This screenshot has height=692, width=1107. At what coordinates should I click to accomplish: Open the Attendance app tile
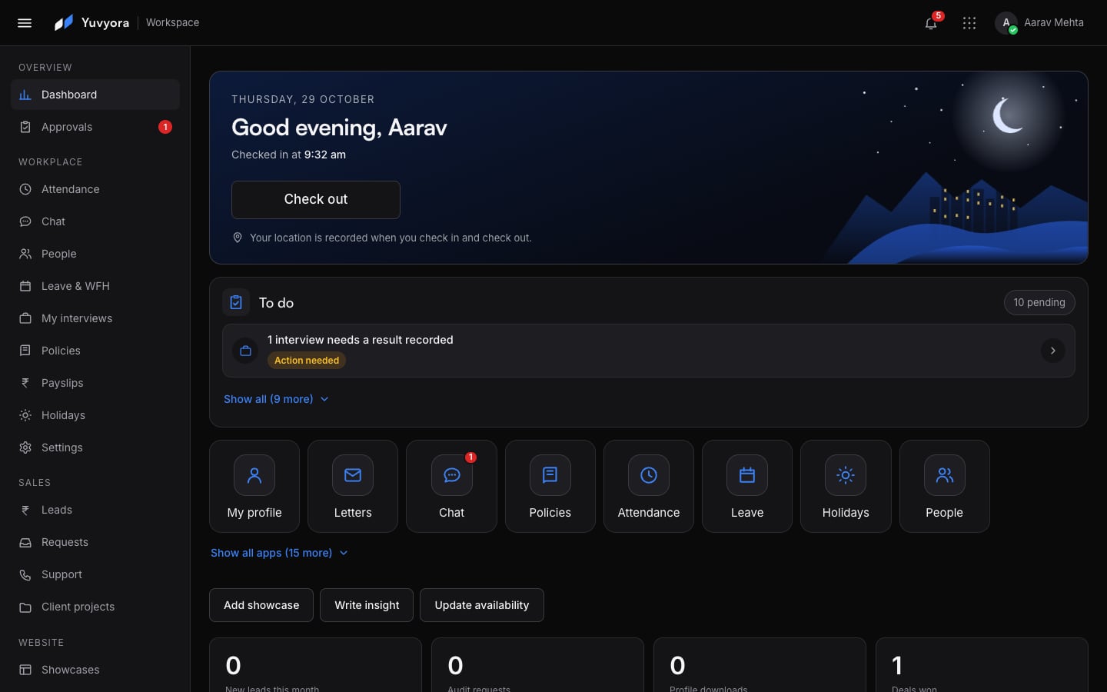649,486
